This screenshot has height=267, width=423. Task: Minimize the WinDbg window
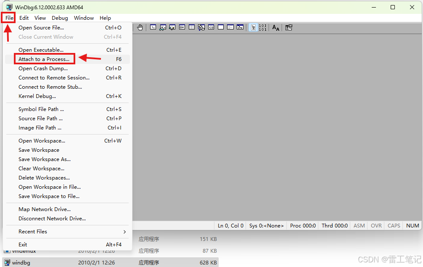pyautogui.click(x=374, y=7)
